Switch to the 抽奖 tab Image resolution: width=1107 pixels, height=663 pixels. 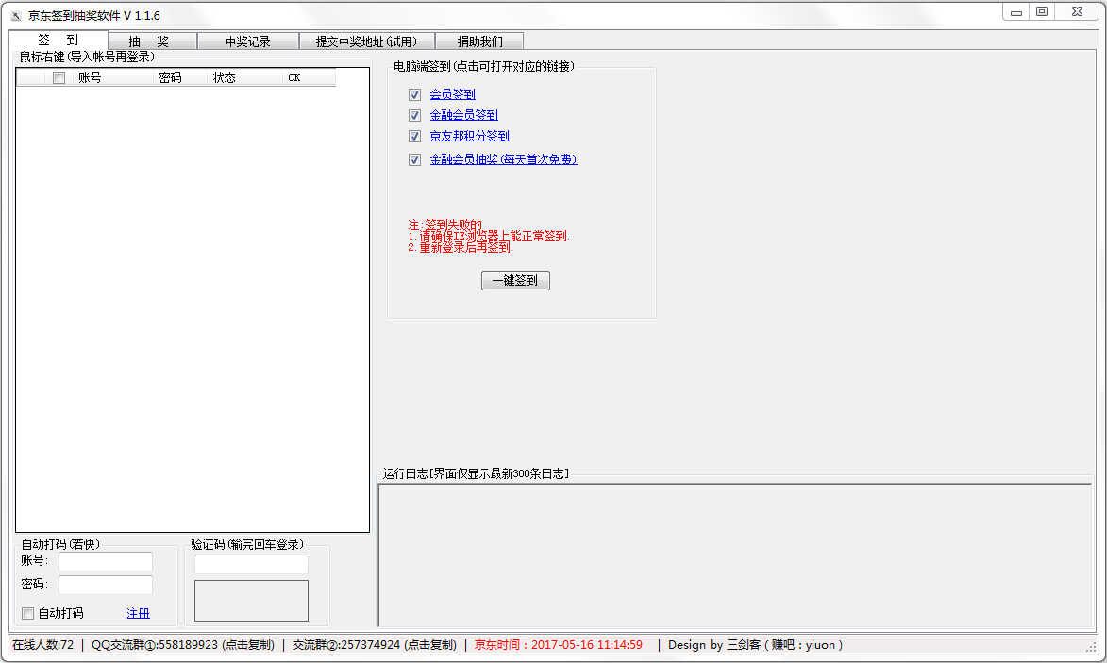tap(149, 41)
